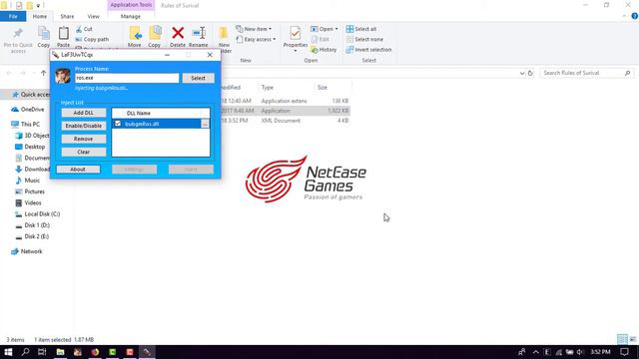The height and width of the screenshot is (359, 639).
Task: Switch to details view layout icon
Action: (x=622, y=339)
